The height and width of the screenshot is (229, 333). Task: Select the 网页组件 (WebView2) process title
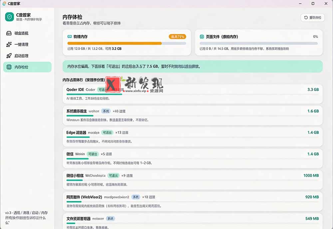[x=84, y=197]
